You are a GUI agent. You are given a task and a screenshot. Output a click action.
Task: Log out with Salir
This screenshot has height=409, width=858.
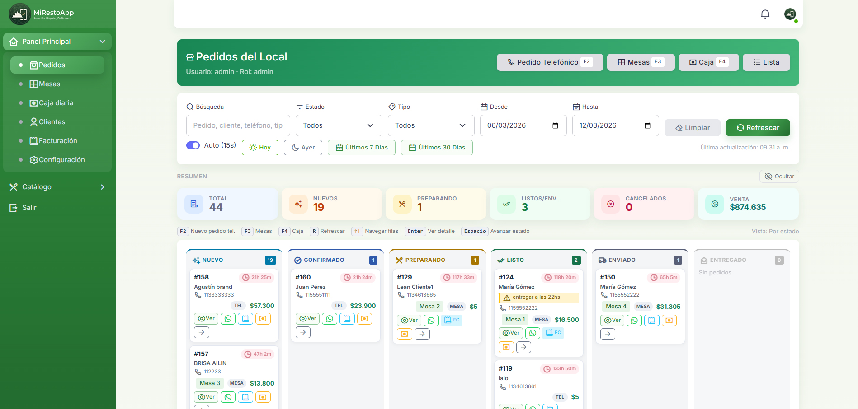pyautogui.click(x=57, y=208)
